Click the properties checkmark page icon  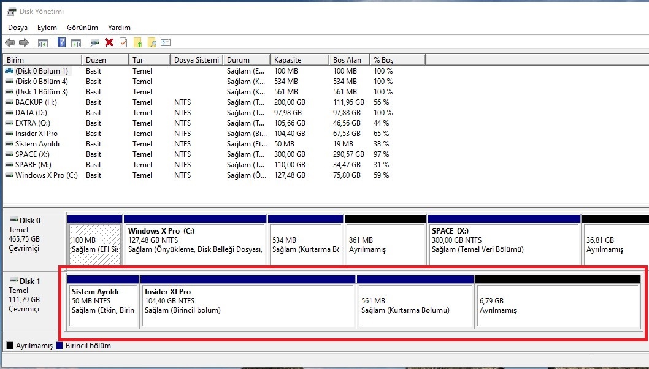point(123,42)
